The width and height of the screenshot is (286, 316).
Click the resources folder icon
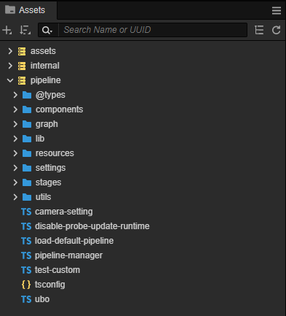coord(27,153)
